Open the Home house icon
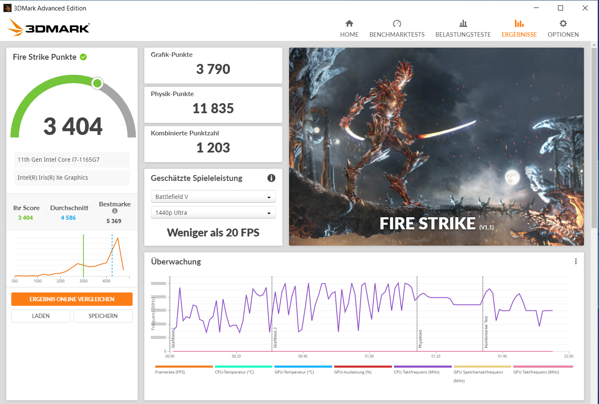The width and height of the screenshot is (599, 404). pos(349,23)
